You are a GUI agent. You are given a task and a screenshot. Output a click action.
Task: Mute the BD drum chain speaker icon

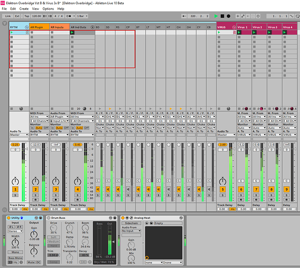pyautogui.click(x=97, y=189)
